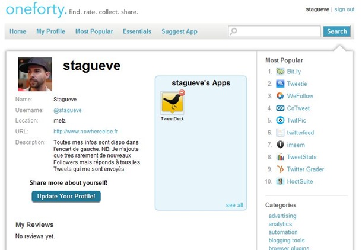Open the TweetDeck bird icon
The image size is (362, 250).
172,102
